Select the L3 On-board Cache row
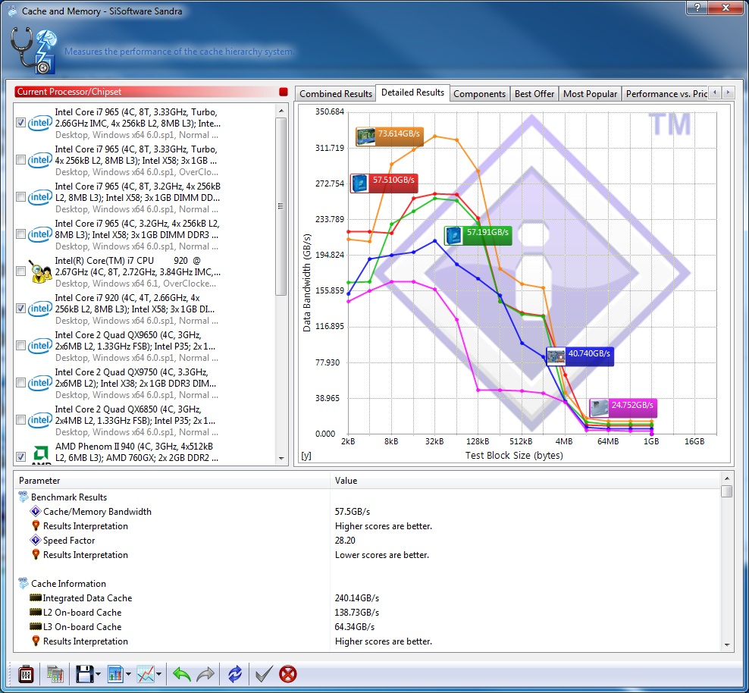Viewport: 749px width, 693px height. pos(367,626)
